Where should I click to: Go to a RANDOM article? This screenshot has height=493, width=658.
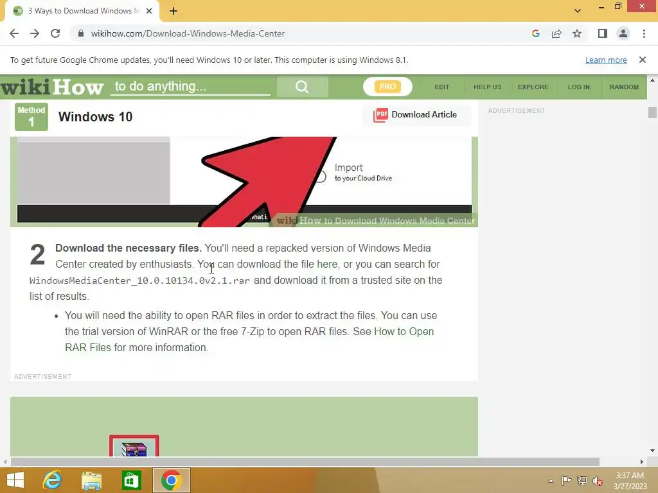(624, 87)
